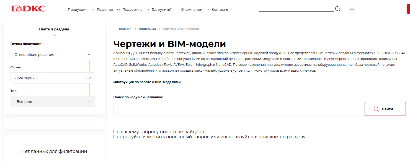Screen dimensions: 410x162
Task: Open the user account icon
Action: pos(352,9)
